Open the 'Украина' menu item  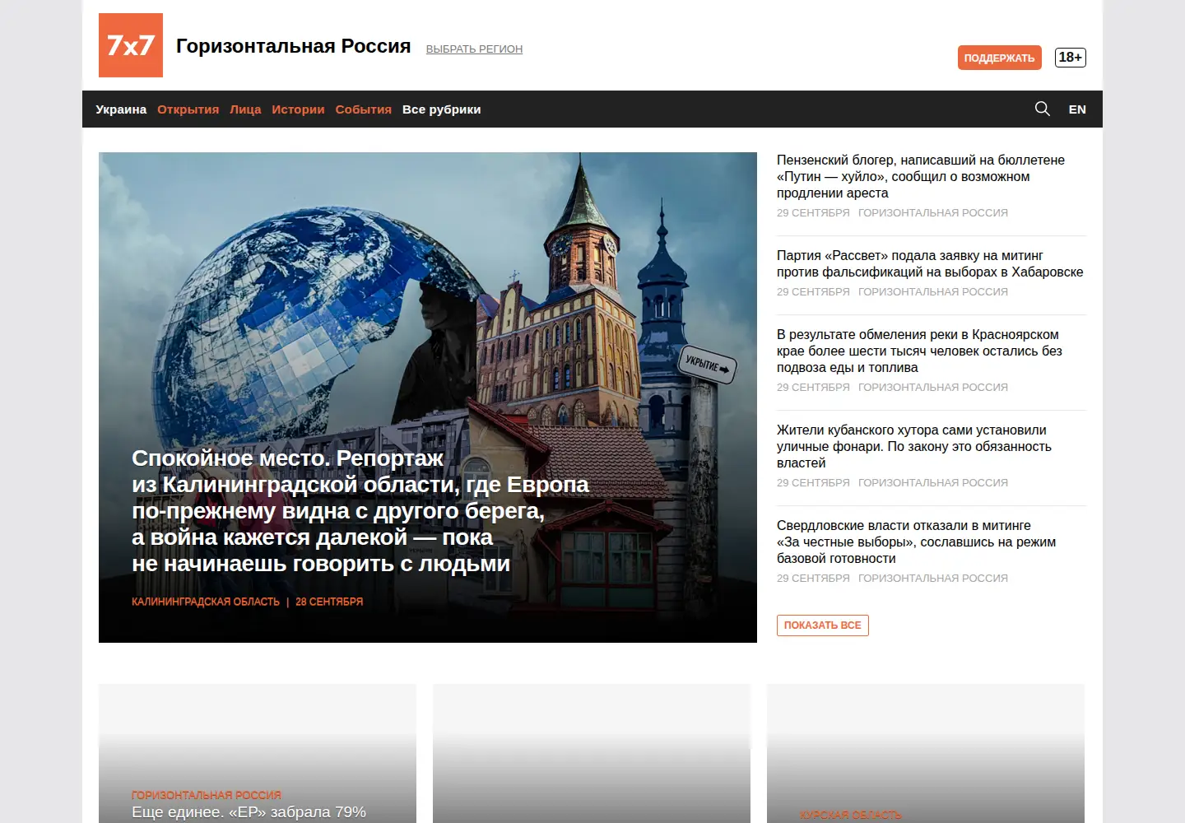[121, 109]
